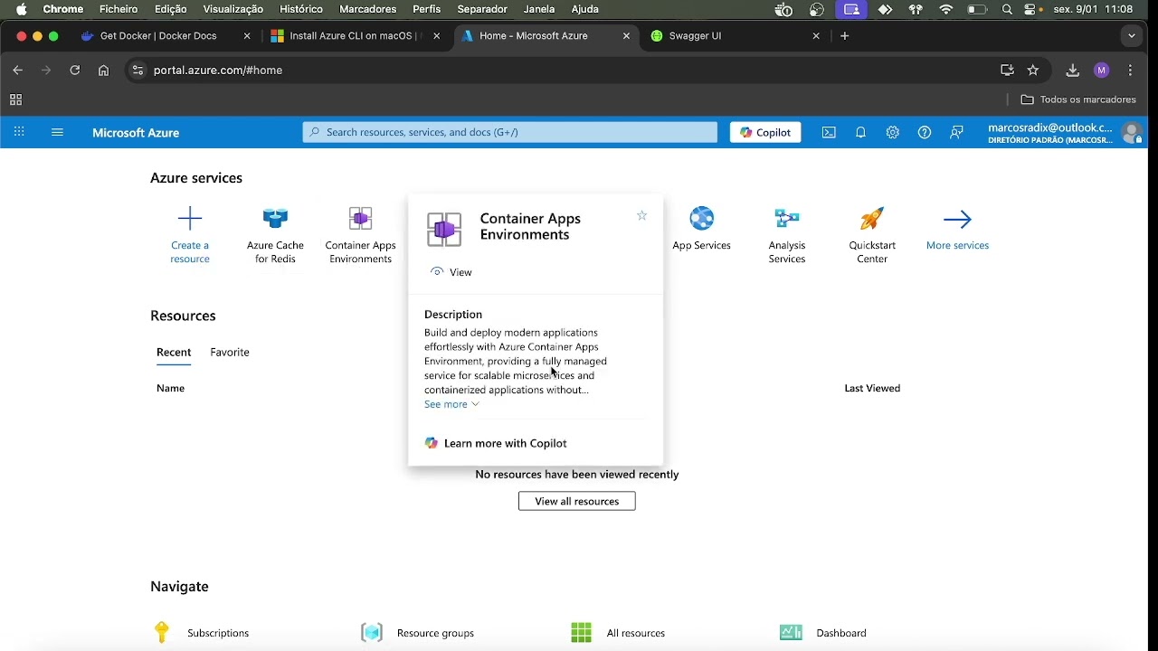Open Container Apps Environments service tile icon
Viewport: 1158px width, 651px height.
coord(360,218)
